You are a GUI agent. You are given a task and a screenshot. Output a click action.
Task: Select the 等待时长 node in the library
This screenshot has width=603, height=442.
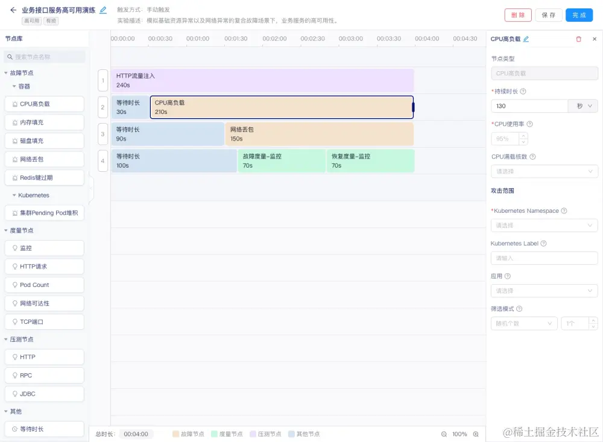44,429
